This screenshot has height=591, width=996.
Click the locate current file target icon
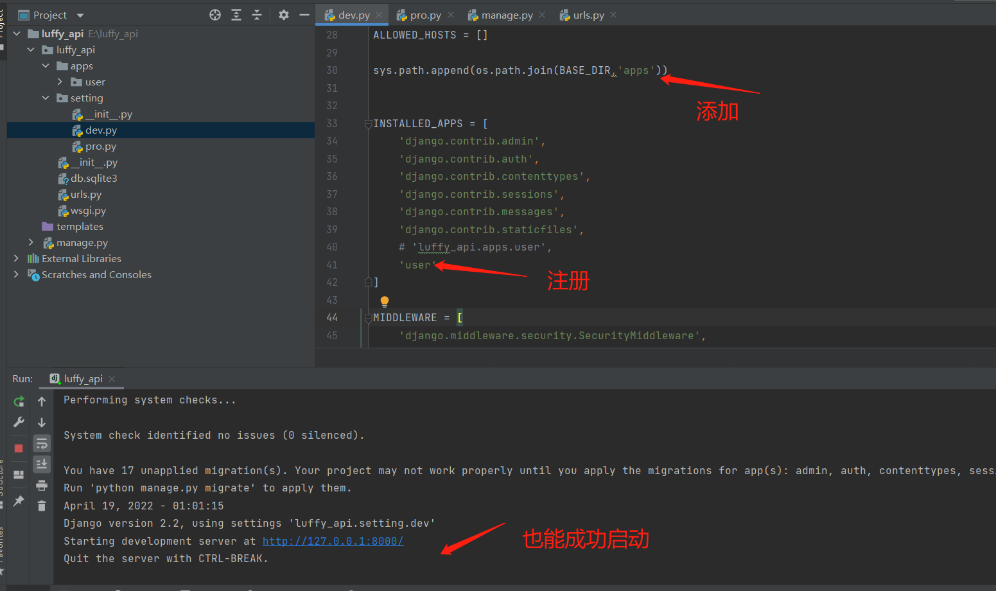[215, 15]
